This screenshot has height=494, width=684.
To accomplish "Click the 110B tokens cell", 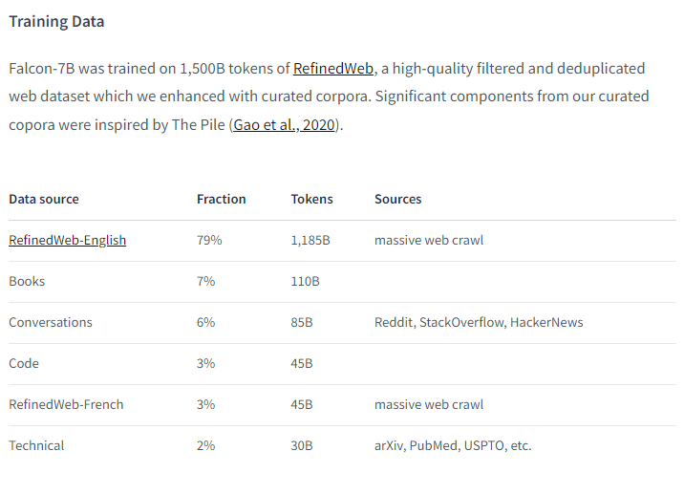I will click(306, 281).
